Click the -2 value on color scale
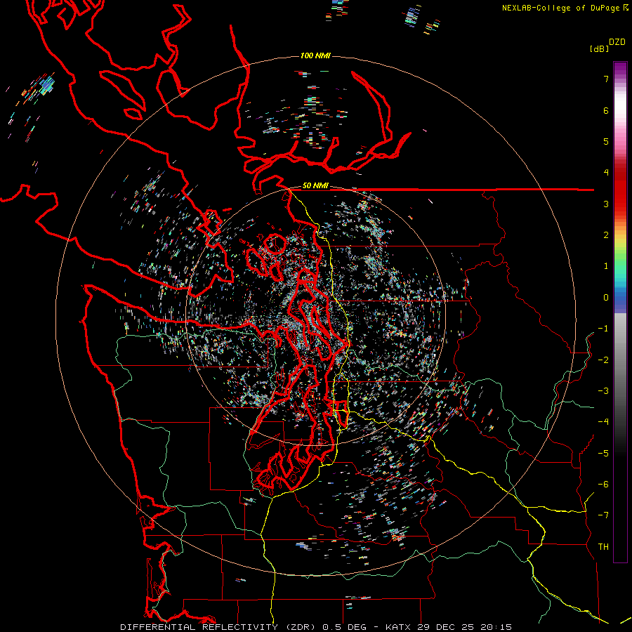This screenshot has height=632, width=632. coord(603,360)
